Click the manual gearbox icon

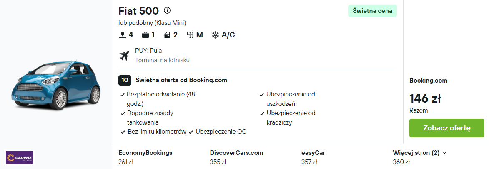190,35
